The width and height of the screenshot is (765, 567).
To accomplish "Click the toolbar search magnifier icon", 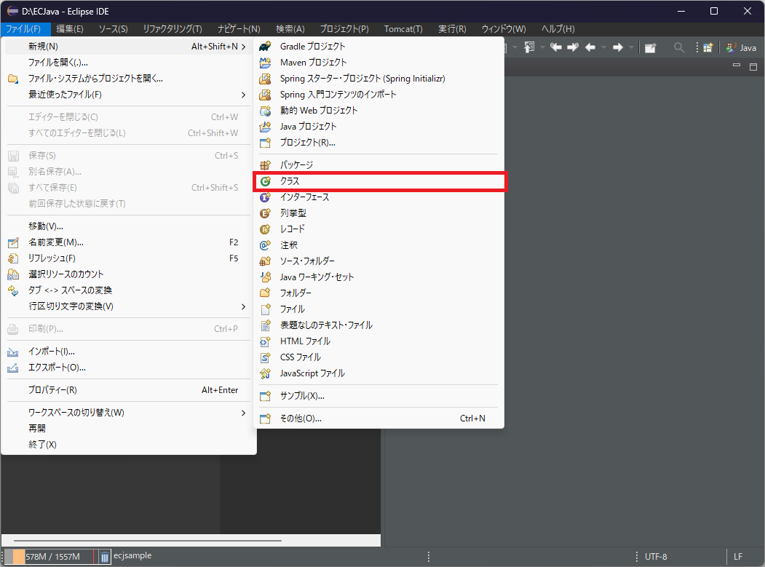I will pyautogui.click(x=678, y=47).
